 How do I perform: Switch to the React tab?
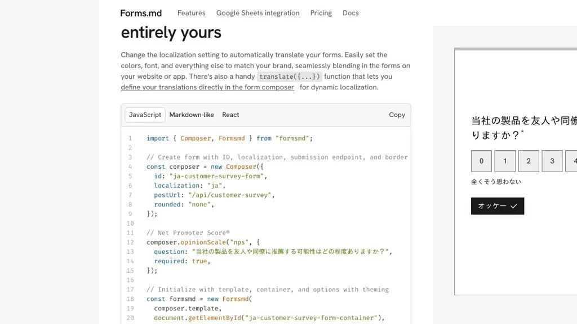click(x=230, y=115)
